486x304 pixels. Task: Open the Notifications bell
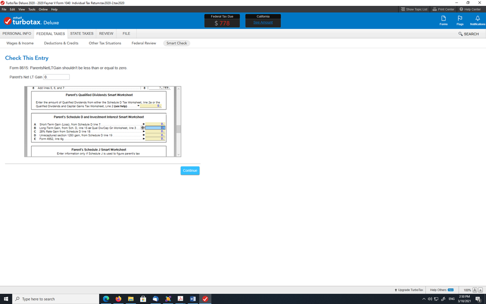477,19
